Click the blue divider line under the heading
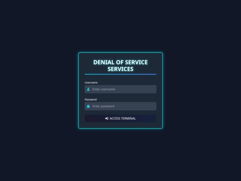The image size is (241, 181). click(x=120, y=74)
